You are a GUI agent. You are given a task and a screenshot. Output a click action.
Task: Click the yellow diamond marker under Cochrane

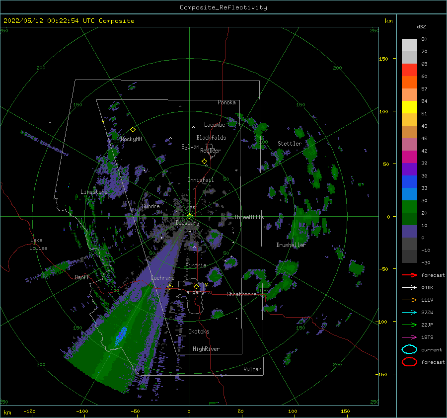point(170,287)
